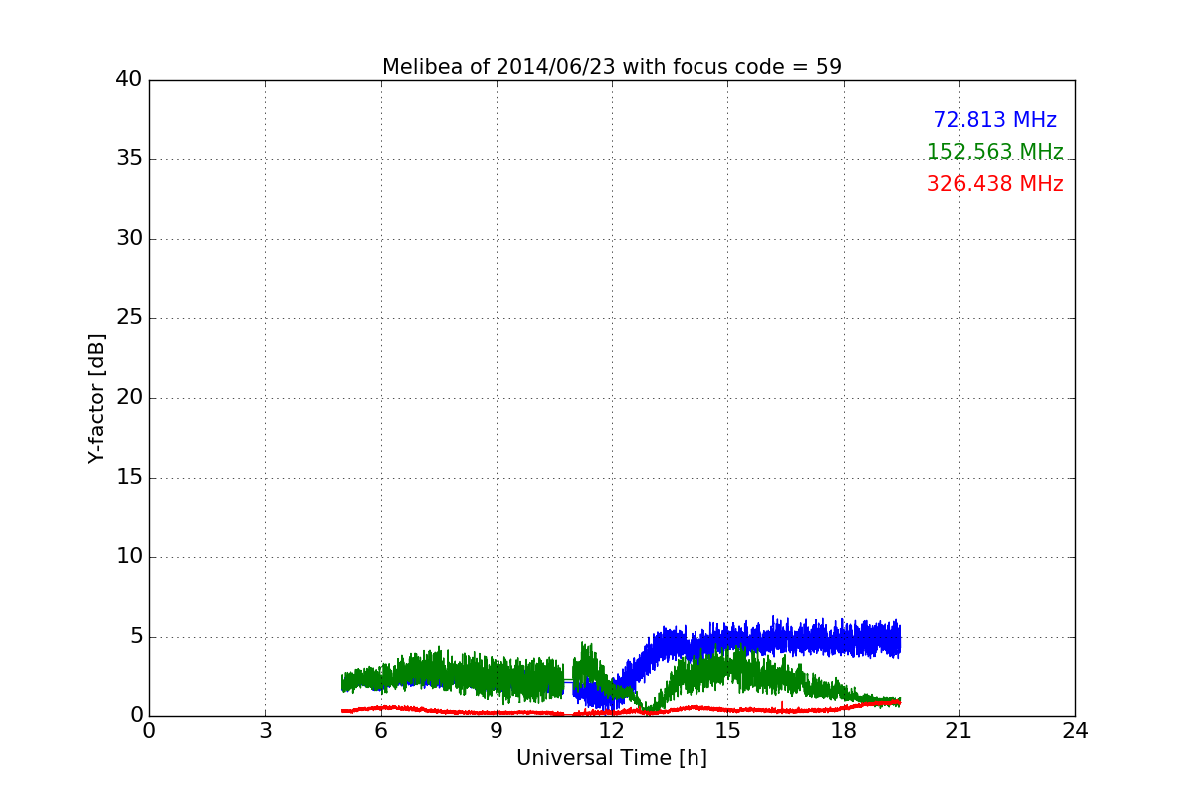Click the y-axis tick value 10
Image resolution: width=1194 pixels, height=796 pixels.
(x=129, y=557)
